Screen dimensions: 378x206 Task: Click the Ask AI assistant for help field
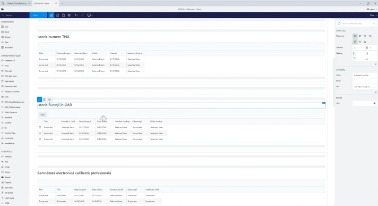click(356, 24)
